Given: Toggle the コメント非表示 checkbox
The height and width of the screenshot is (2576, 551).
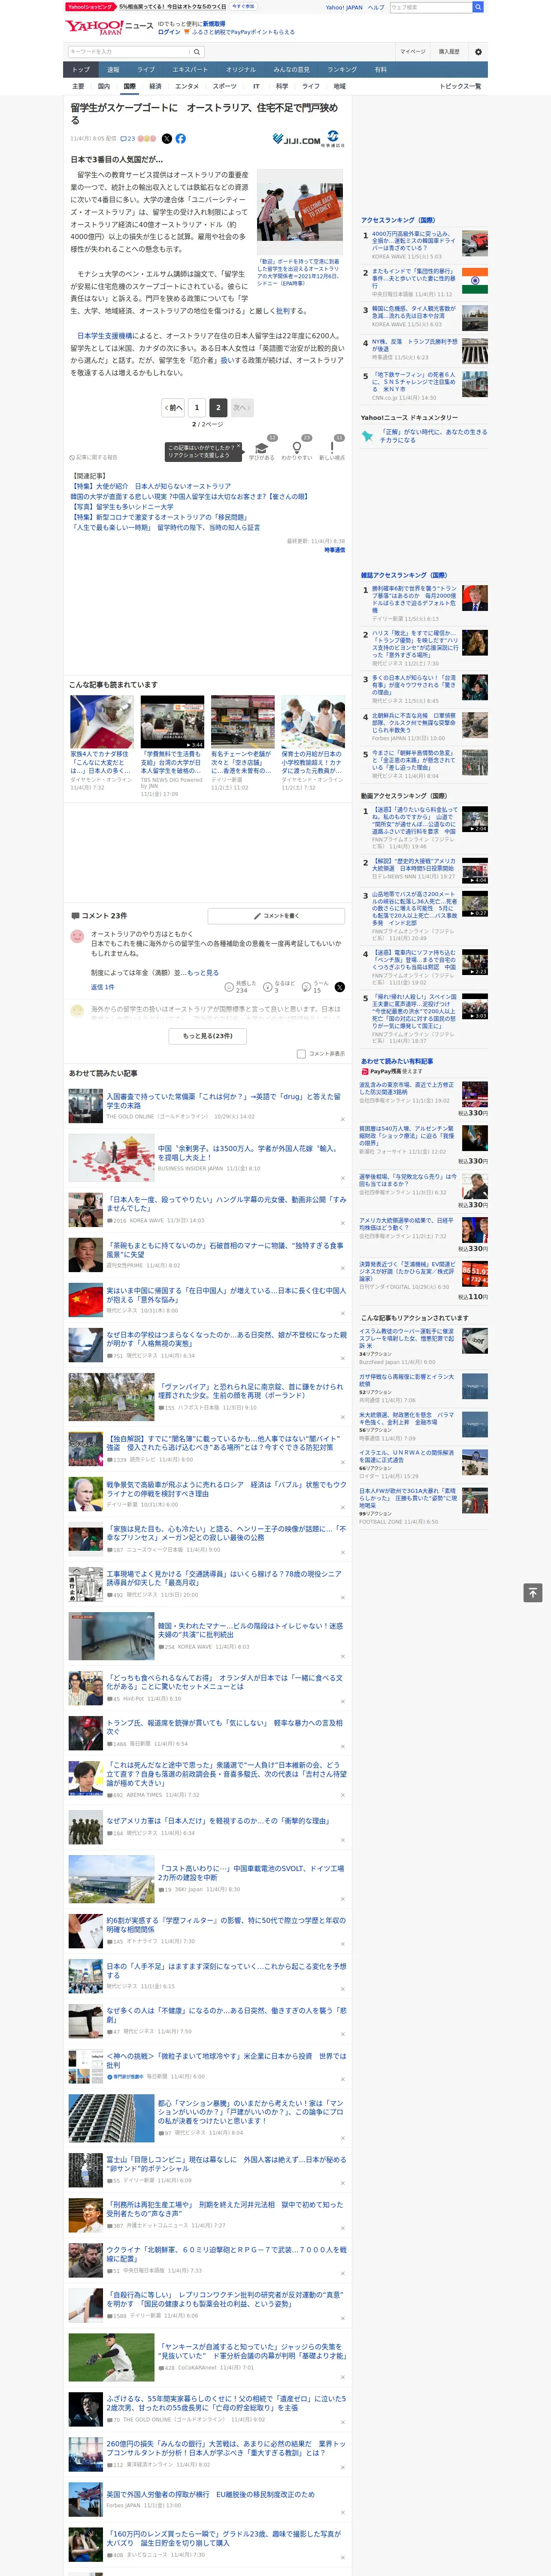Looking at the screenshot, I should click(301, 1054).
